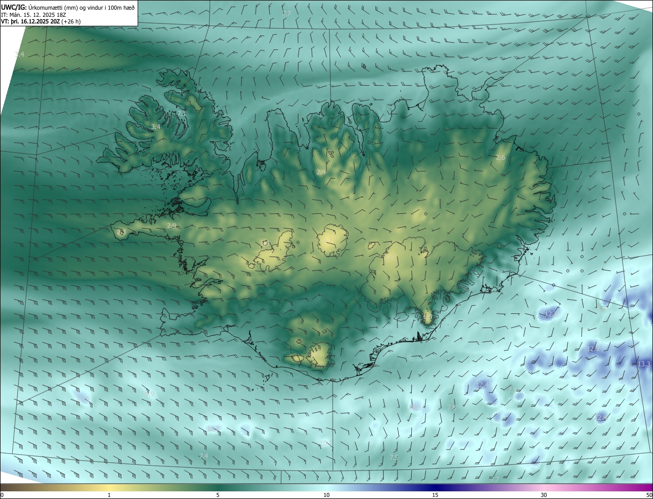Click the round Hofsjökull glacier outline in central Iceland

333,240
